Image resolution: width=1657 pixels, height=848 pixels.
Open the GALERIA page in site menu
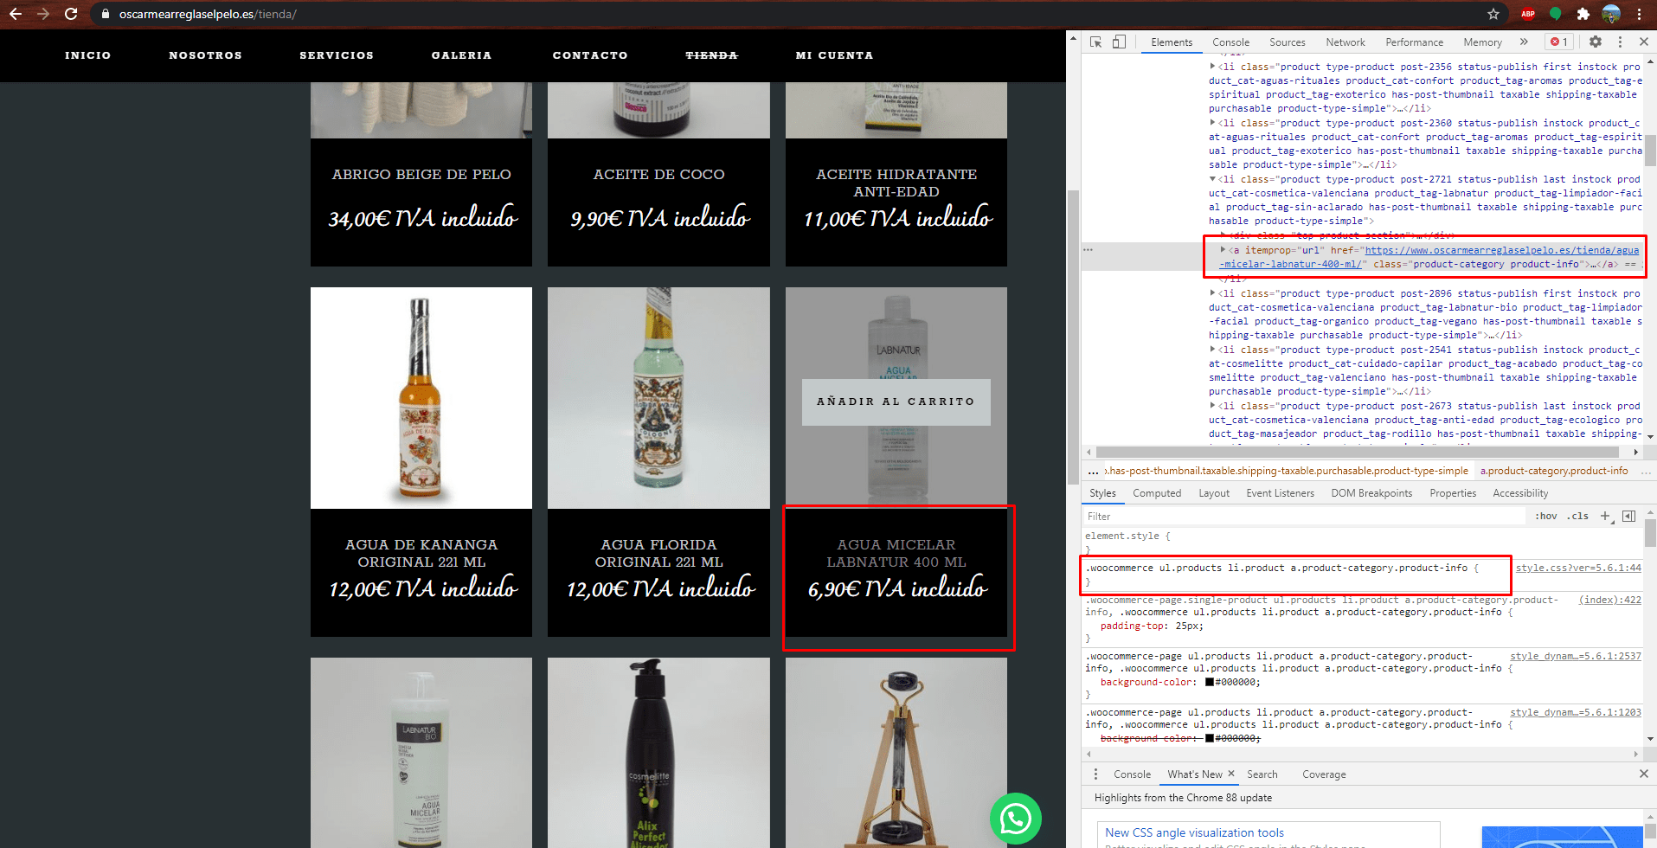[461, 55]
